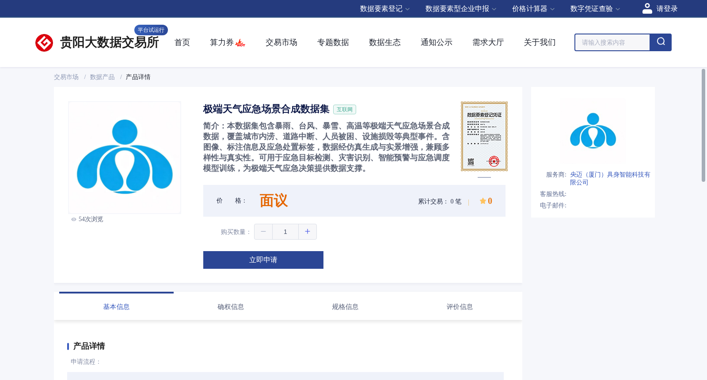The image size is (707, 380).
Task: Switch to the 确权信息 tab
Action: pos(231,307)
